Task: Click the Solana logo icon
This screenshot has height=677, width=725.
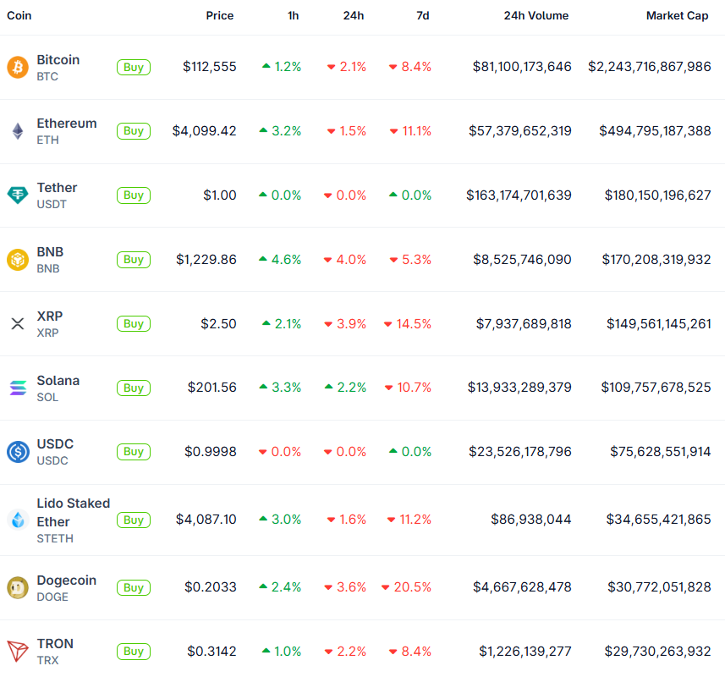Action: pos(18,388)
